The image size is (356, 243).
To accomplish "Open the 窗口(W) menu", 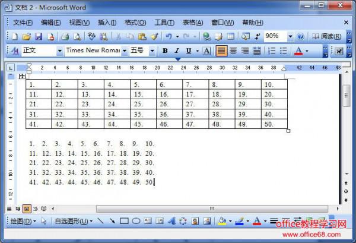I will point(223,23).
